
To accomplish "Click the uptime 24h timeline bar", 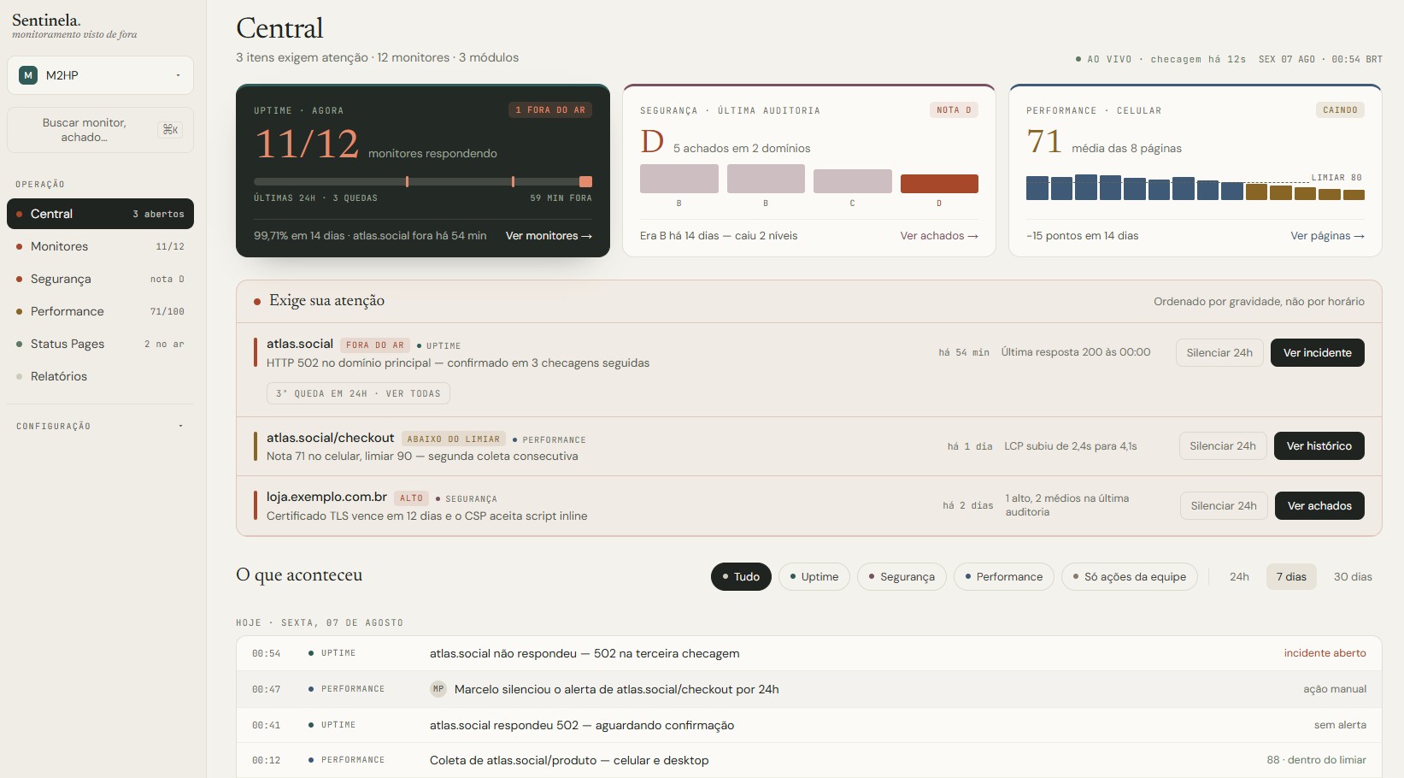I will point(423,181).
